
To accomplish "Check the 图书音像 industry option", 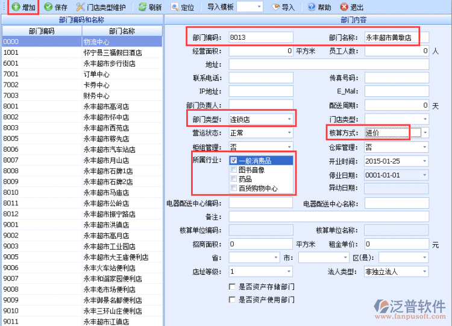I will 234,170.
